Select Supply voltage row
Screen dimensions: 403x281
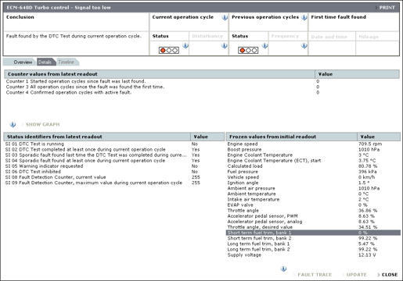[x=313, y=254]
